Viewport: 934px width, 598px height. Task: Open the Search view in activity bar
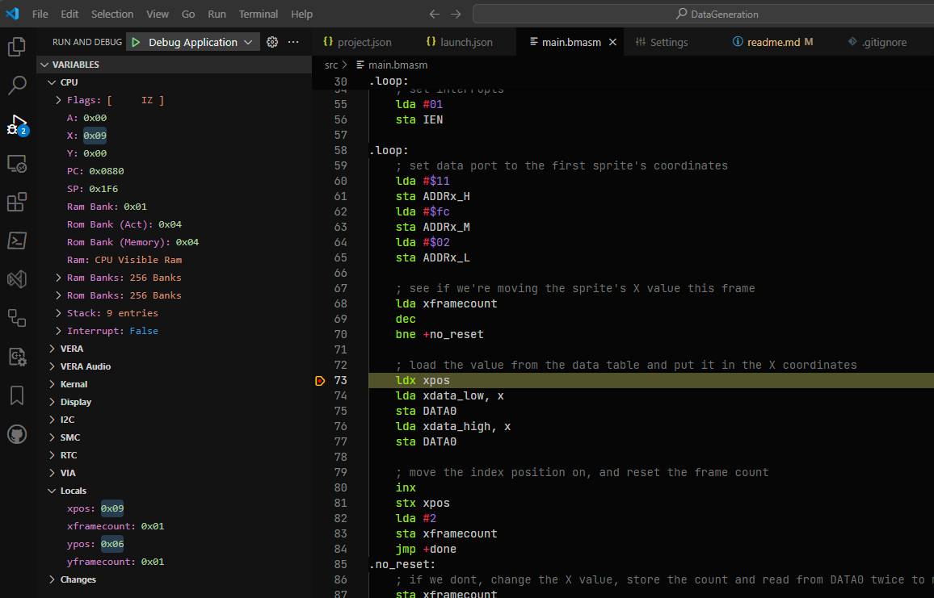(17, 85)
